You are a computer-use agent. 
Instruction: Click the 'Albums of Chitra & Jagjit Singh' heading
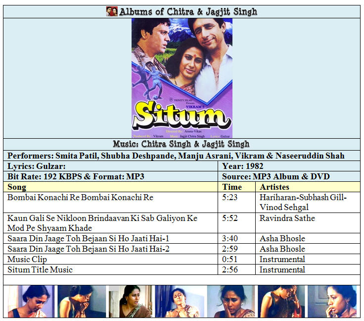(188, 11)
